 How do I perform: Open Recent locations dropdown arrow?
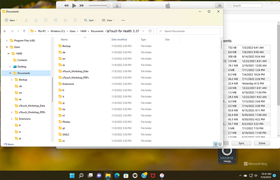(x=18, y=31)
